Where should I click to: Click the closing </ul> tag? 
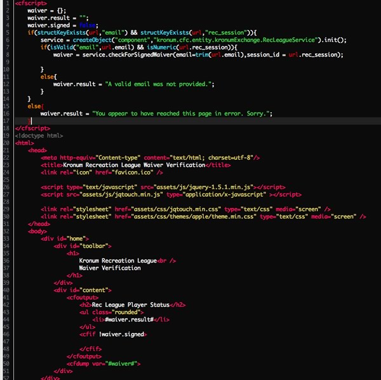pos(87,327)
